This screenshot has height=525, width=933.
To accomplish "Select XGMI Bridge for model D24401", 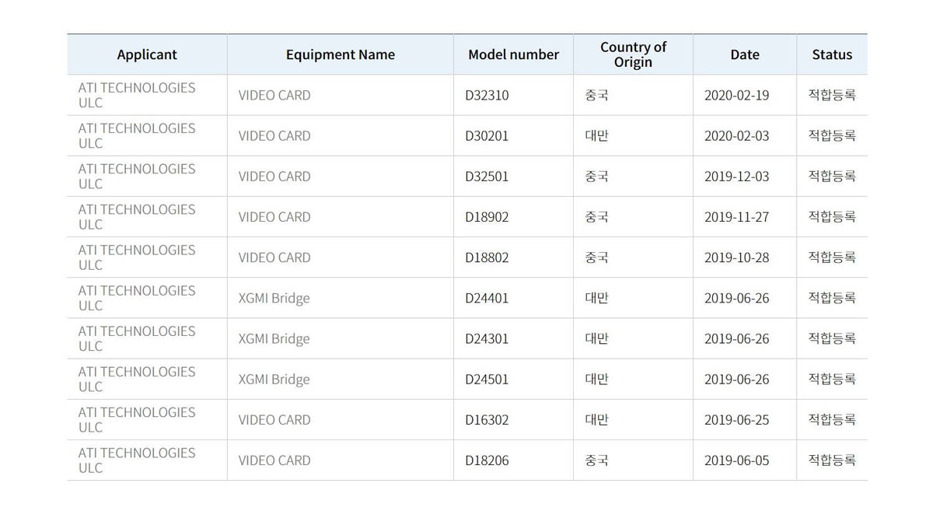I will [274, 298].
